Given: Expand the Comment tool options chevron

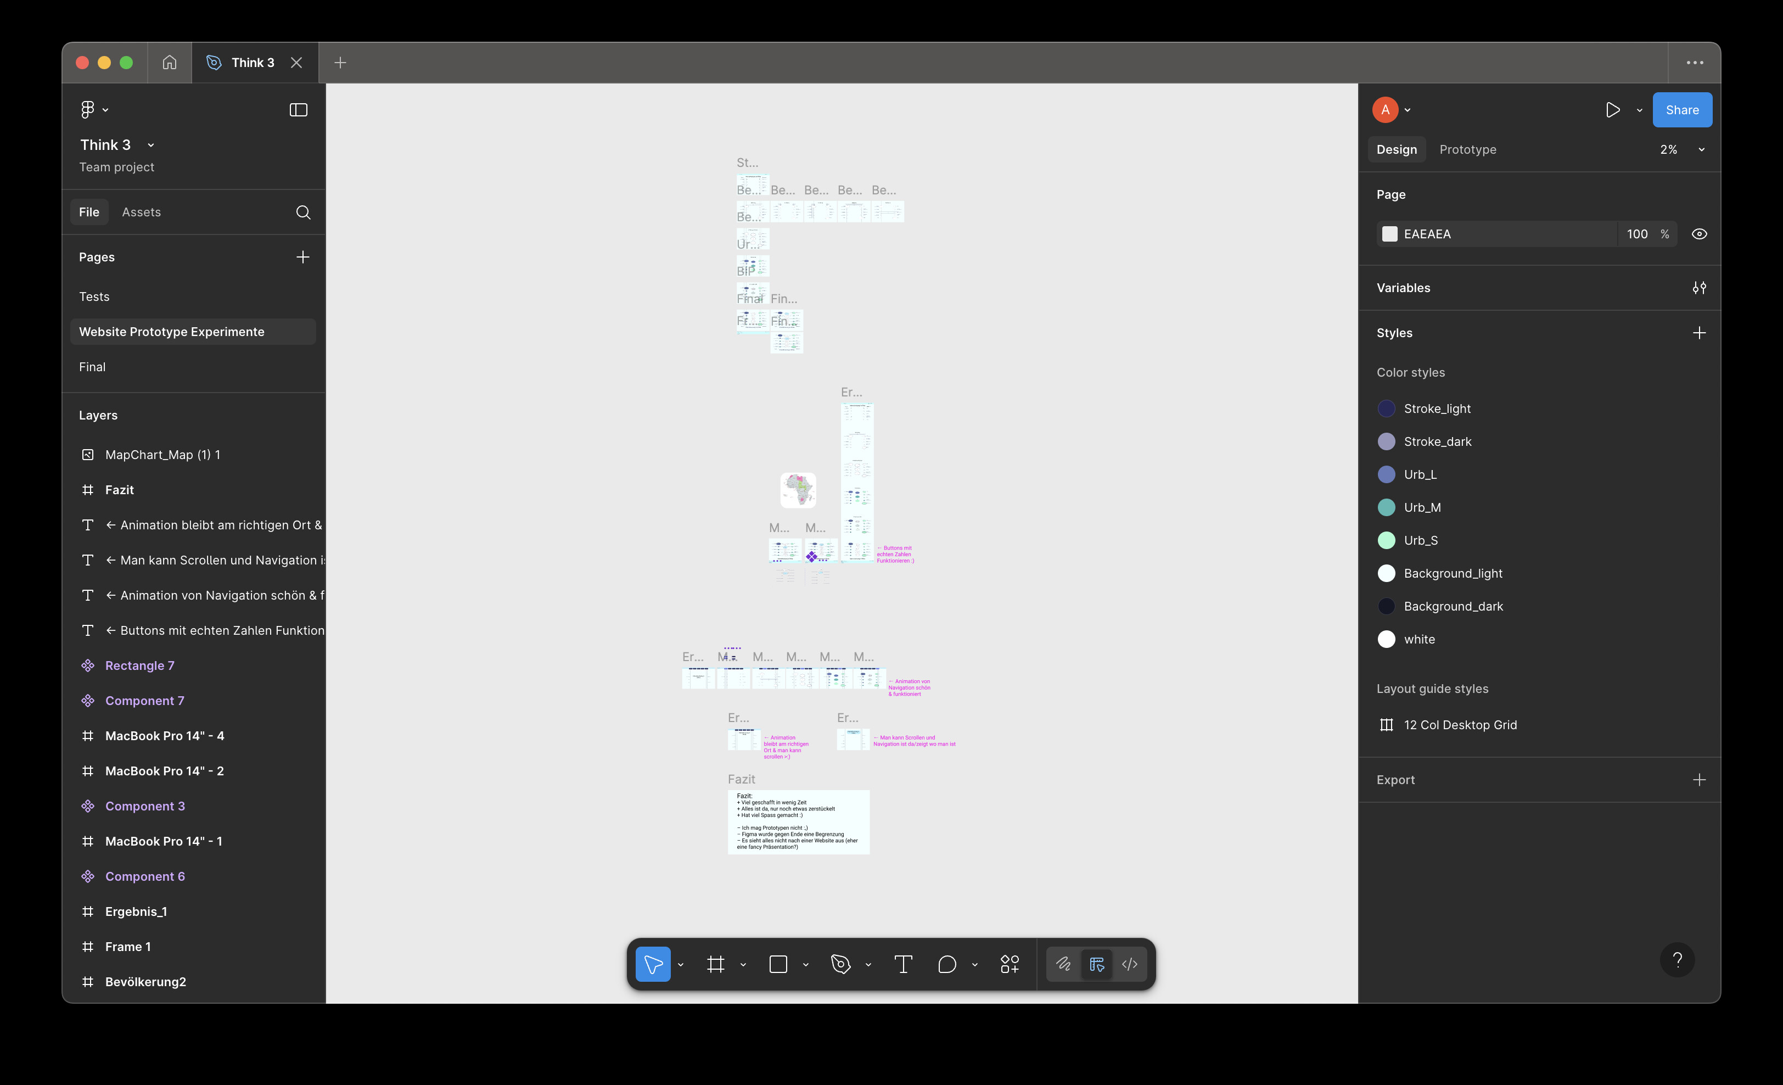Looking at the screenshot, I should pyautogui.click(x=974, y=964).
